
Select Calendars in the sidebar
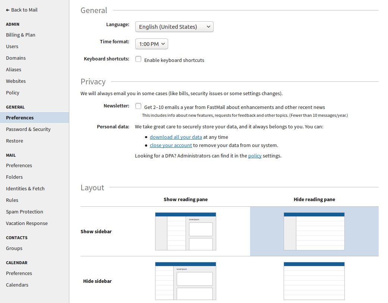pos(17,284)
